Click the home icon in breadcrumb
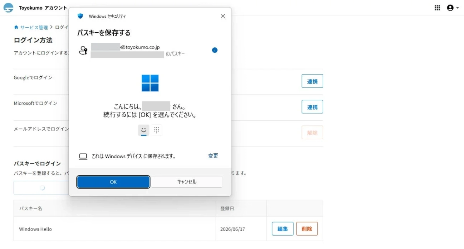This screenshot has width=464, height=249. 16,27
